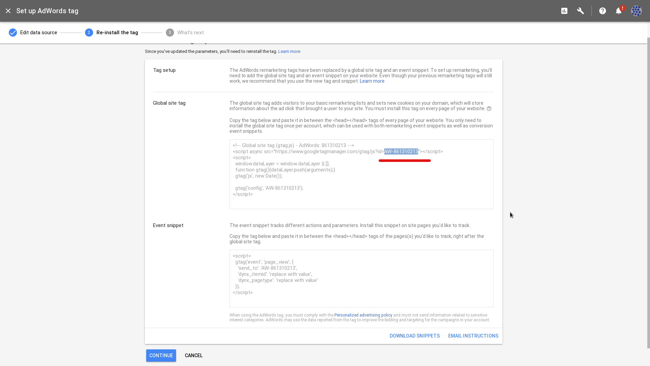Open the account avatar menu
The image size is (650, 366).
point(636,11)
